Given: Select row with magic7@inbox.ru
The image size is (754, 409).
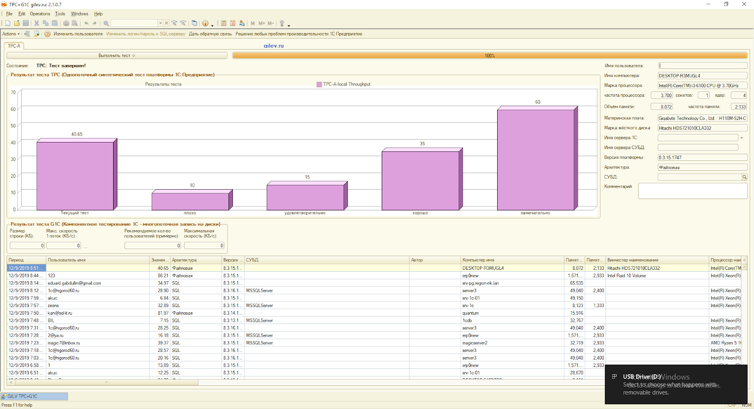Looking at the screenshot, I should 374,343.
